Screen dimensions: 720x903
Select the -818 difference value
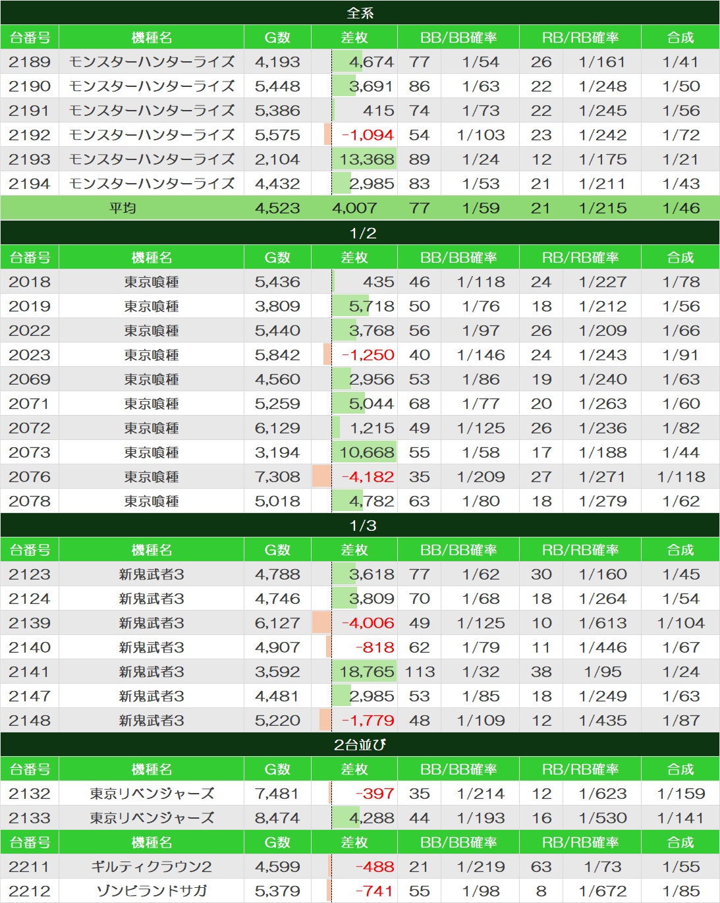point(375,647)
